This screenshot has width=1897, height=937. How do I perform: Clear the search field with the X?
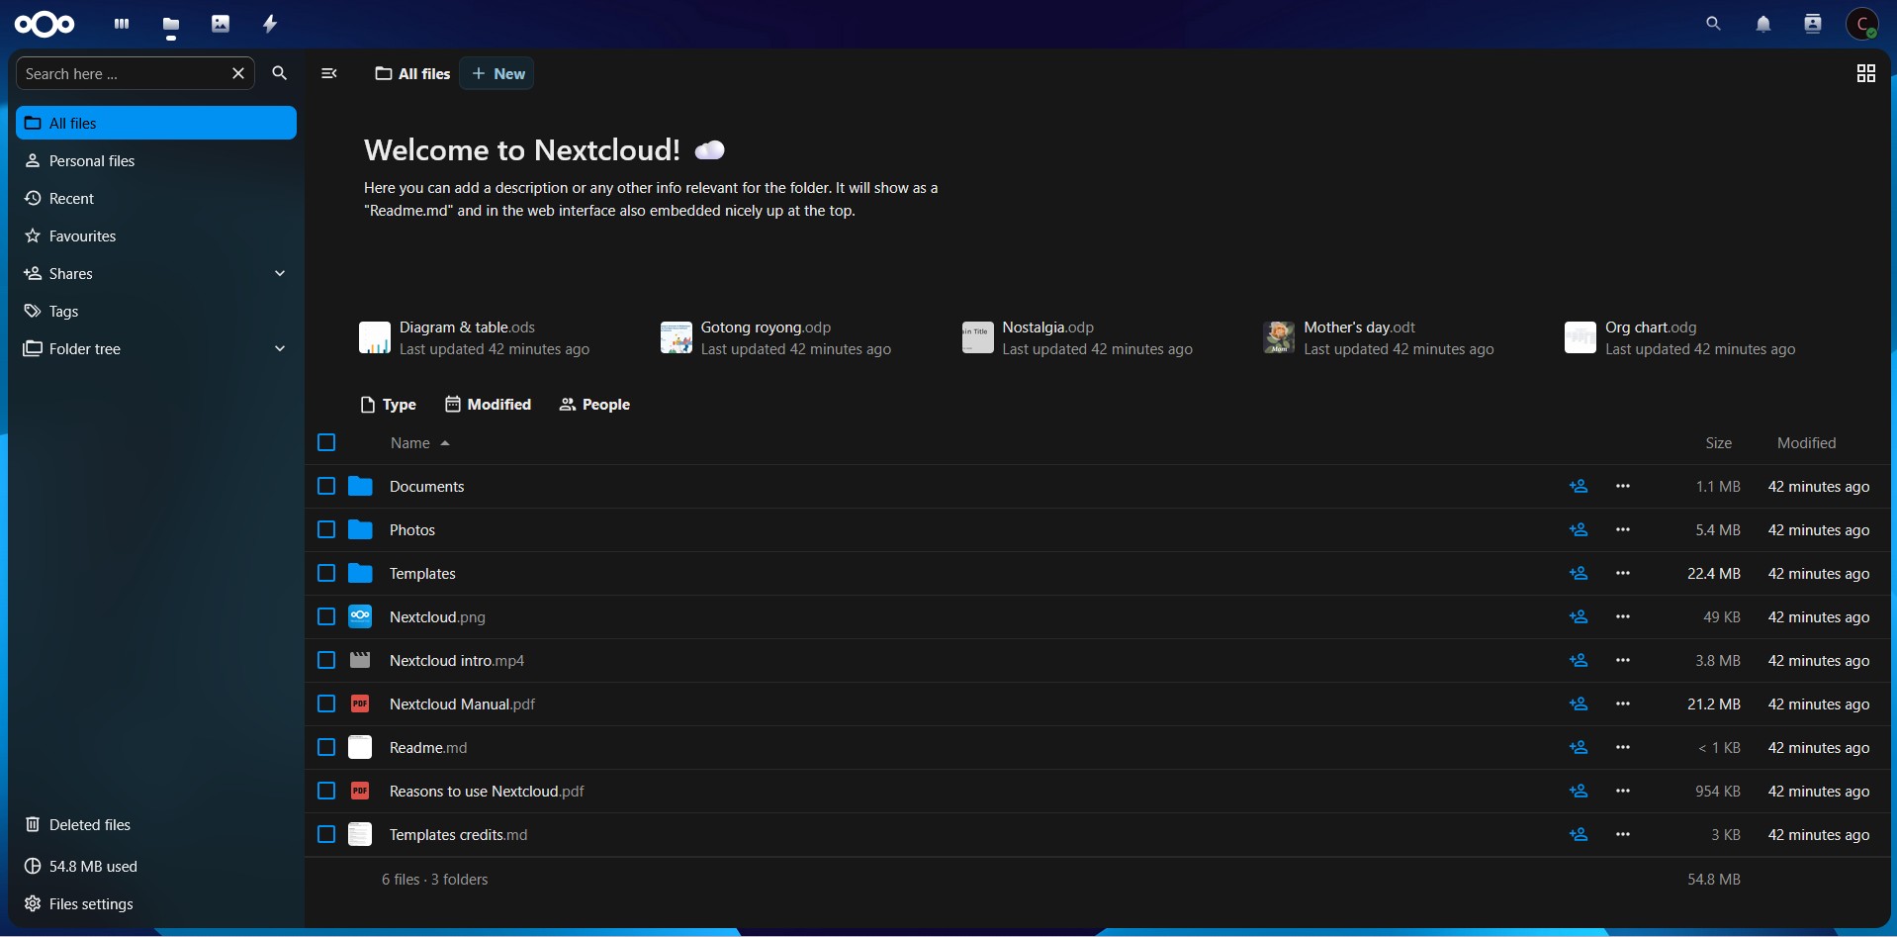point(237,72)
